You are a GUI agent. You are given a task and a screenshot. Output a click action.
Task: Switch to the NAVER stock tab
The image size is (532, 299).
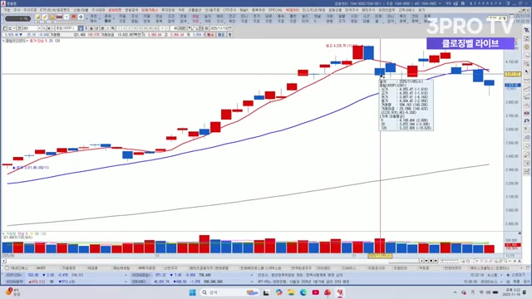41,267
